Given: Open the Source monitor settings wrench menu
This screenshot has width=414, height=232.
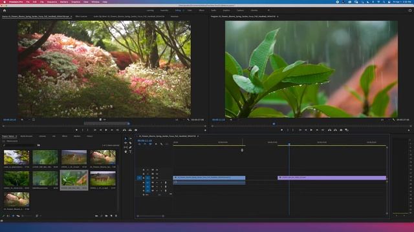Looking at the screenshot, I should [188, 120].
